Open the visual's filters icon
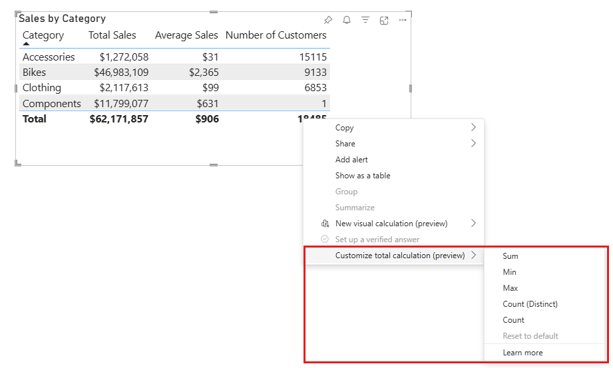The image size is (613, 368). point(365,21)
